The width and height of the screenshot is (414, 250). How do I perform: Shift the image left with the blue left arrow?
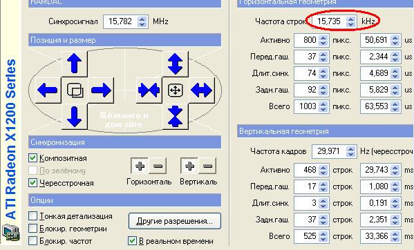click(x=48, y=90)
